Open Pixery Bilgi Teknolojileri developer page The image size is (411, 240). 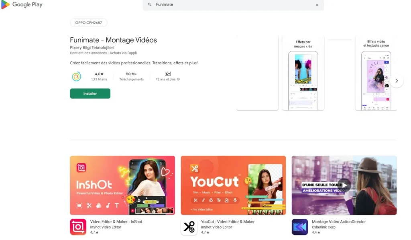92,47
